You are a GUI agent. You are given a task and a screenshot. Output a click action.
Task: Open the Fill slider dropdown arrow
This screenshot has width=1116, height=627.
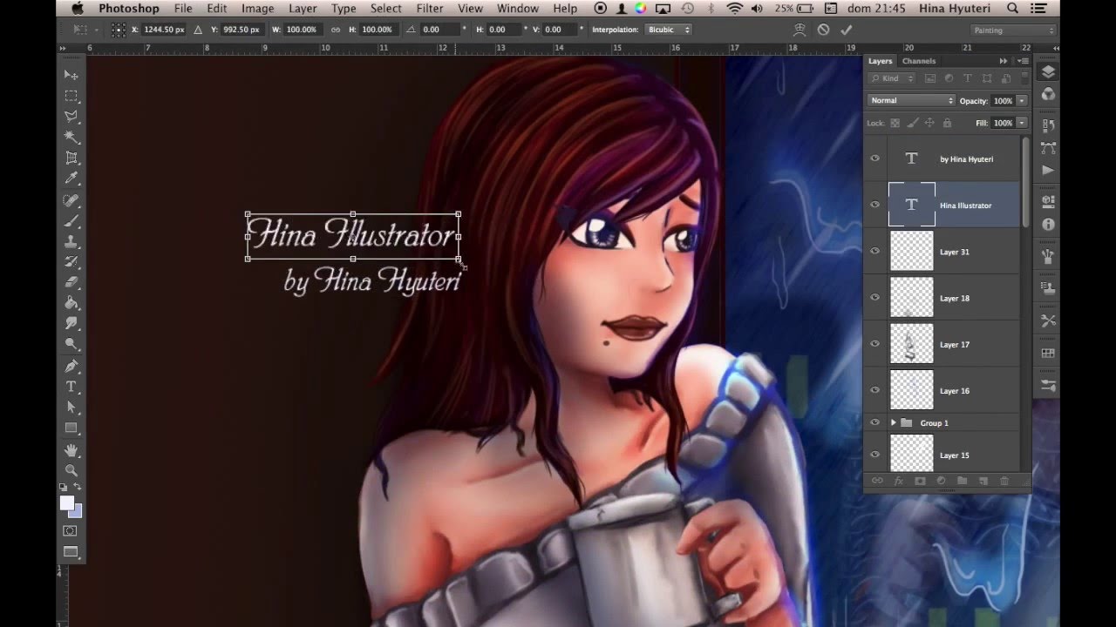(x=1022, y=123)
